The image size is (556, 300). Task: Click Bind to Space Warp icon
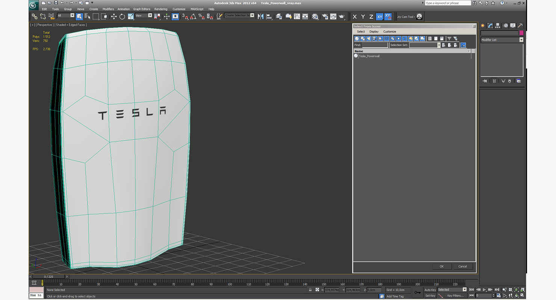pos(51,16)
